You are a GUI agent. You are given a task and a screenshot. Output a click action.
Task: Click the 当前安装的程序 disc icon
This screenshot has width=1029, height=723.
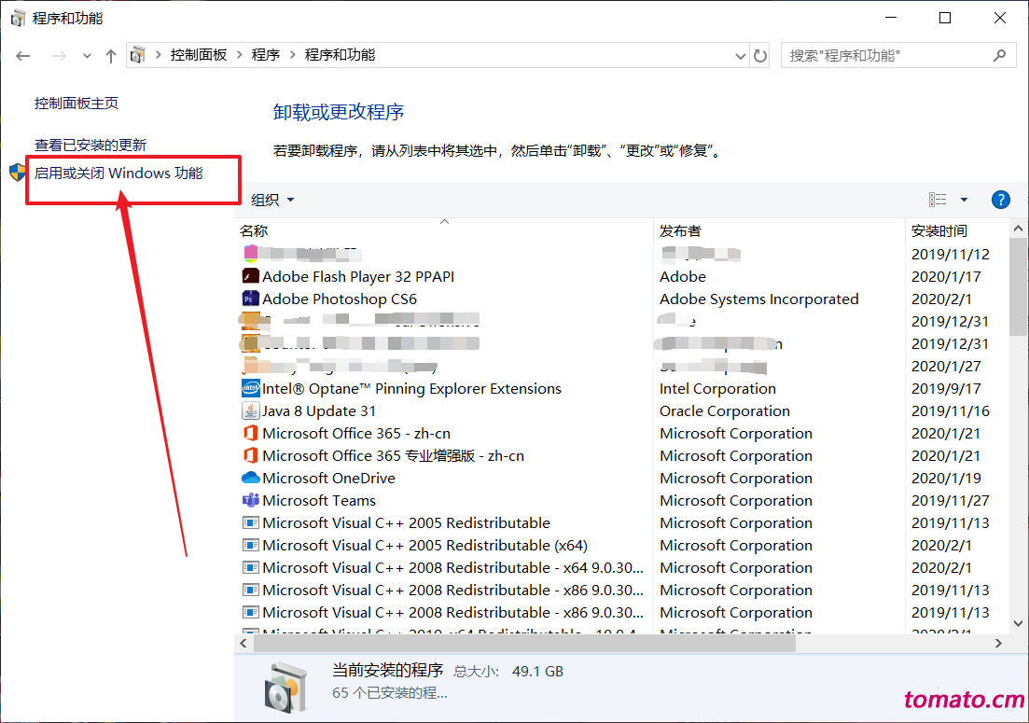[x=286, y=688]
